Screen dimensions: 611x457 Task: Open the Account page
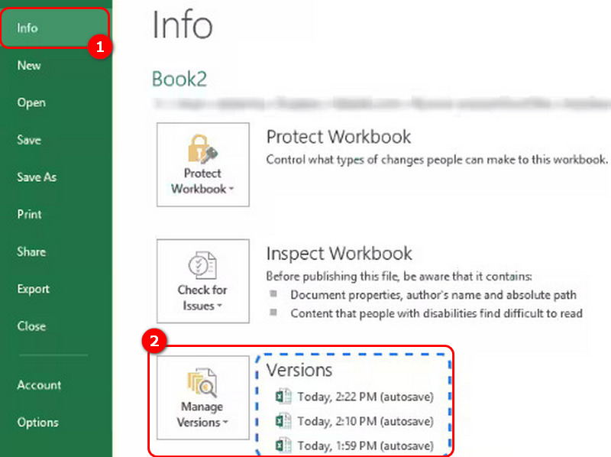coord(39,385)
